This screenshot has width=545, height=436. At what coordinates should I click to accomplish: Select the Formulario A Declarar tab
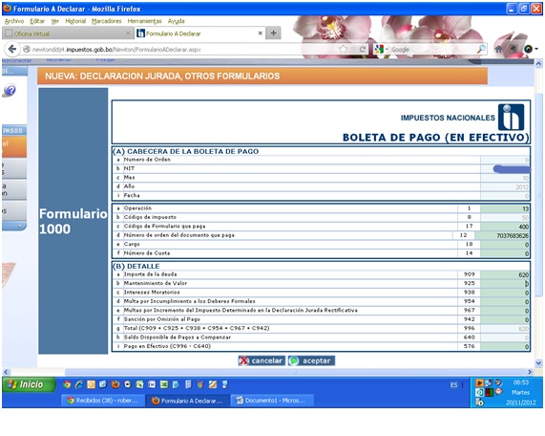(199, 33)
